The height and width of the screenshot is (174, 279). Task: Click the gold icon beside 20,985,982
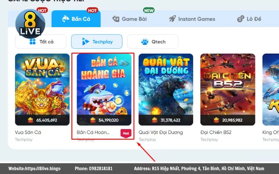pos(216,120)
